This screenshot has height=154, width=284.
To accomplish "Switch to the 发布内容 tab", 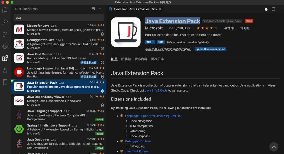I will click(141, 59).
